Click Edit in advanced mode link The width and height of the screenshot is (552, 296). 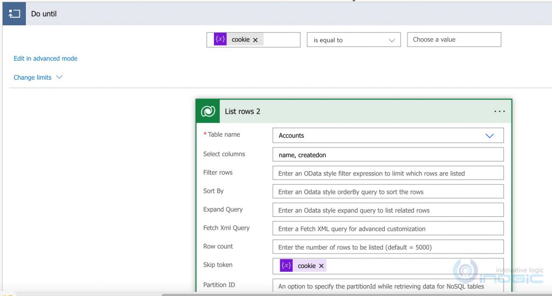(45, 59)
